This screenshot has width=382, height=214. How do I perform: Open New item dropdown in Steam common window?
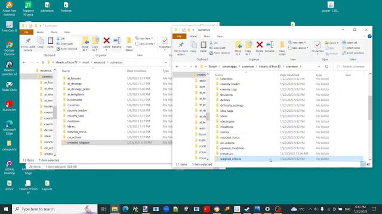[297, 42]
